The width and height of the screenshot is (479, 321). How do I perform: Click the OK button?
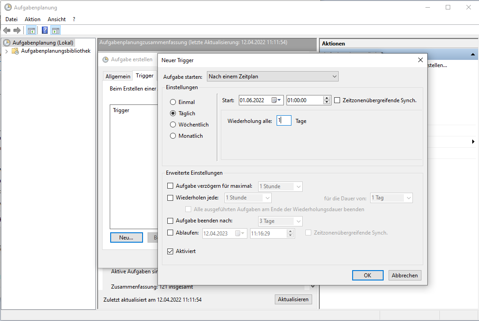click(367, 276)
